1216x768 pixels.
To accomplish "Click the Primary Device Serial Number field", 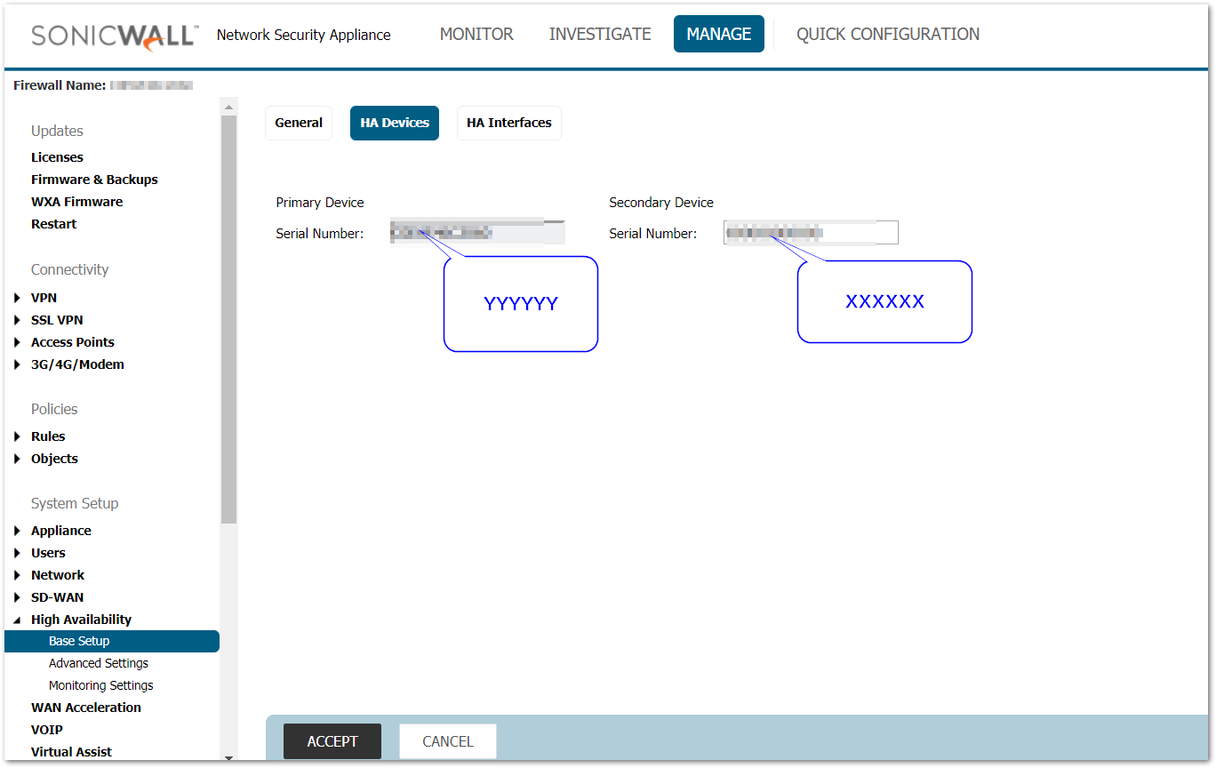I will (477, 233).
